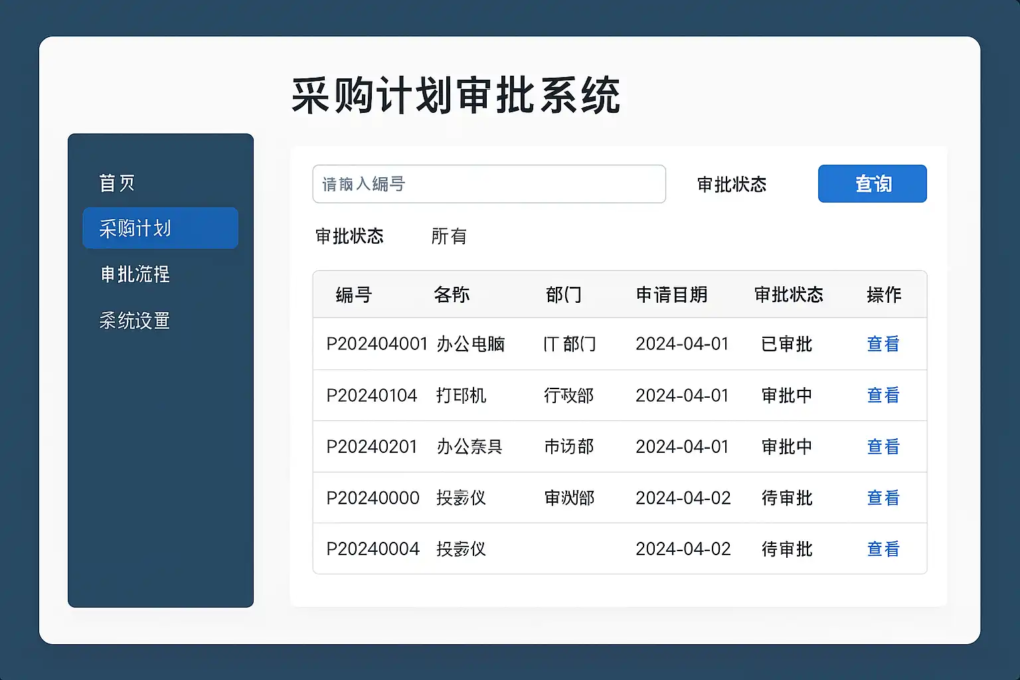Select the P20240004 number cell
1020x680 pixels.
coord(373,549)
